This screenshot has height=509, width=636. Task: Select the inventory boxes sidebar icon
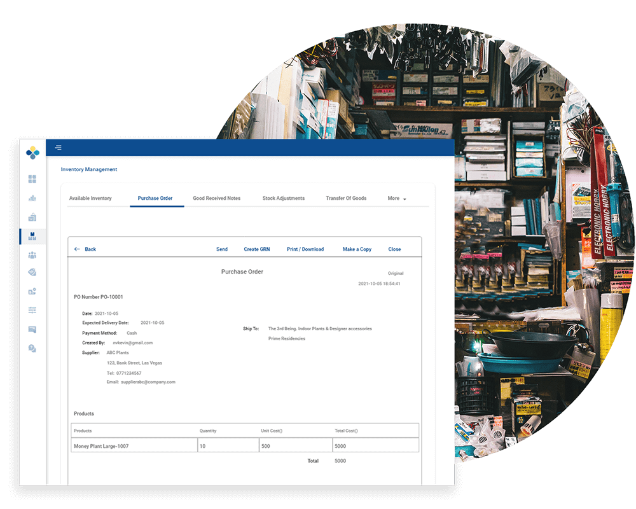point(32,236)
